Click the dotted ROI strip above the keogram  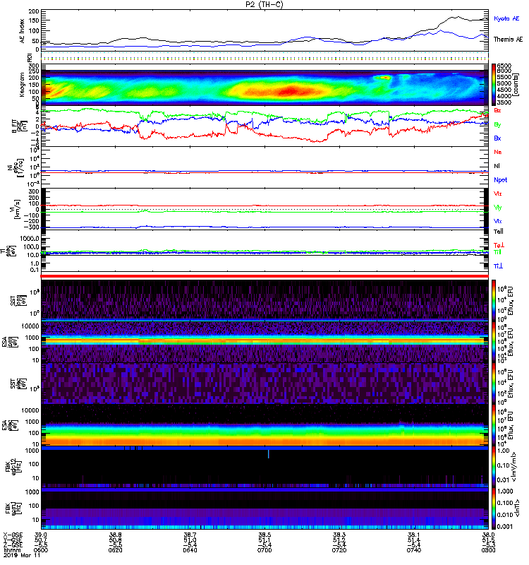[264, 56]
